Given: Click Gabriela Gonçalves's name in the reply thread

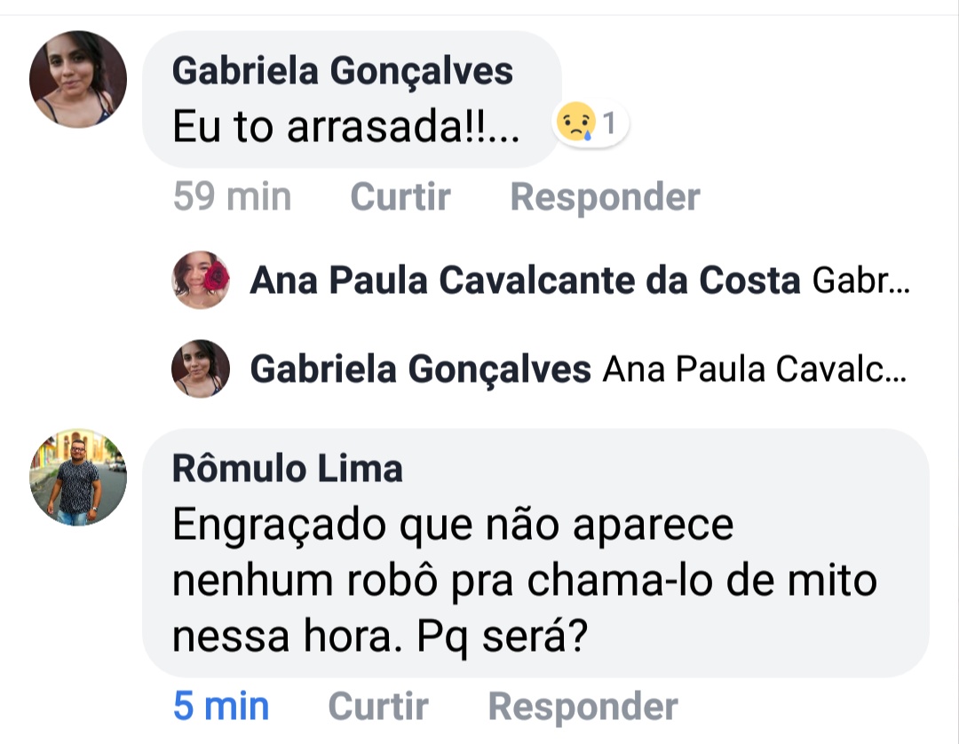Looking at the screenshot, I should [420, 369].
